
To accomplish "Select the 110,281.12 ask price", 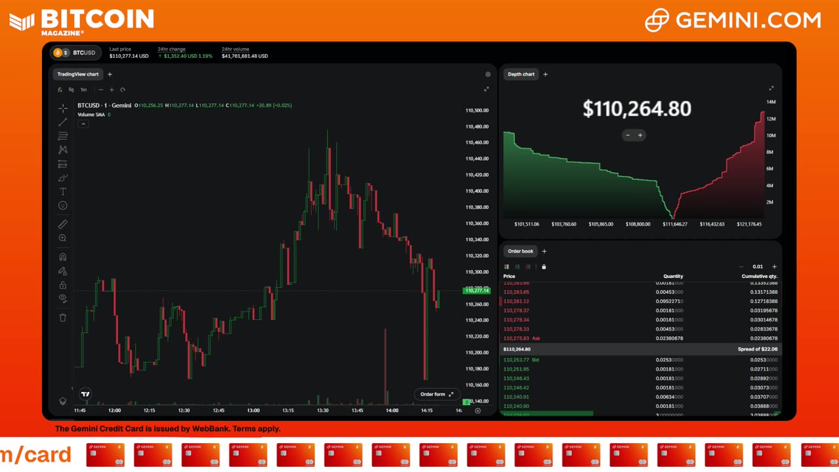I will click(x=516, y=302).
